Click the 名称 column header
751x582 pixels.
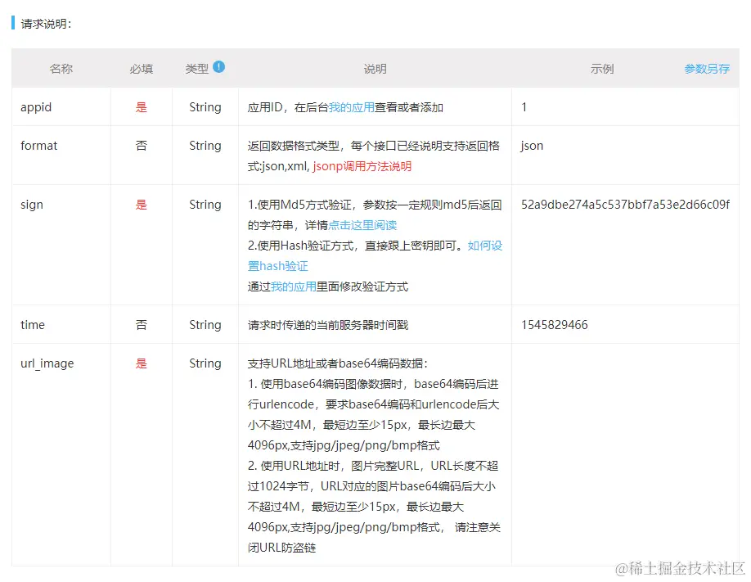pyautogui.click(x=61, y=69)
